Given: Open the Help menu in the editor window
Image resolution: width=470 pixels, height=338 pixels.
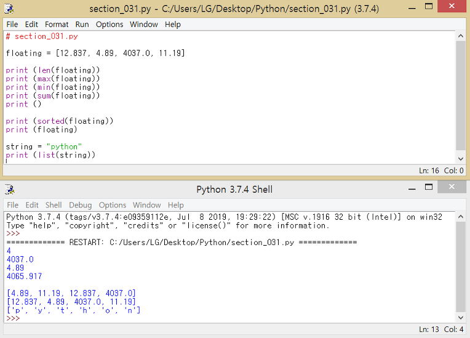Looking at the screenshot, I should coord(173,24).
